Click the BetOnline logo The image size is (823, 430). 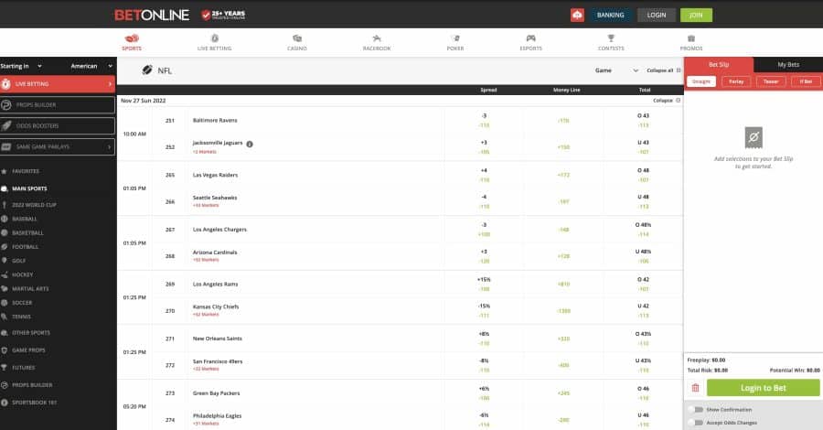152,16
